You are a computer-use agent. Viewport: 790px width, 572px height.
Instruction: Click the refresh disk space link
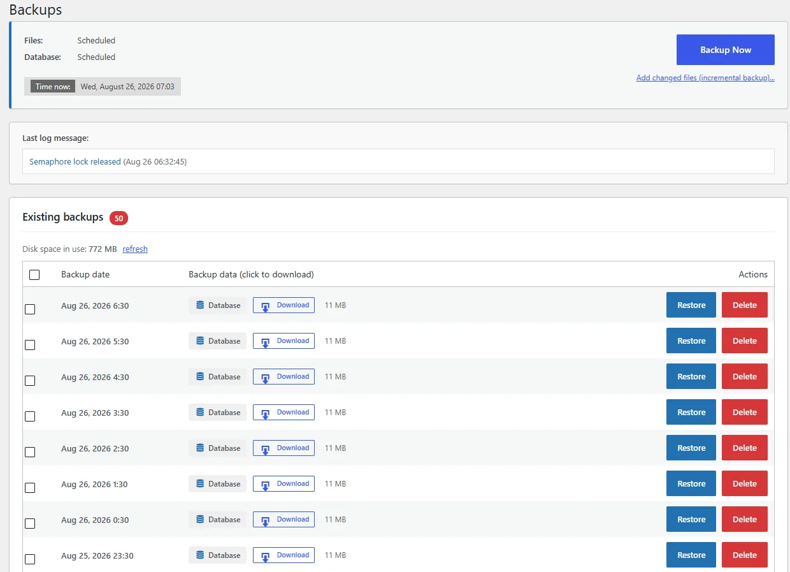pos(135,249)
